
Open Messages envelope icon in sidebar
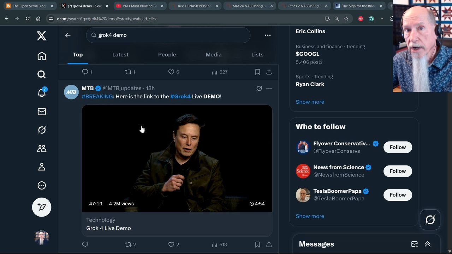(42, 111)
